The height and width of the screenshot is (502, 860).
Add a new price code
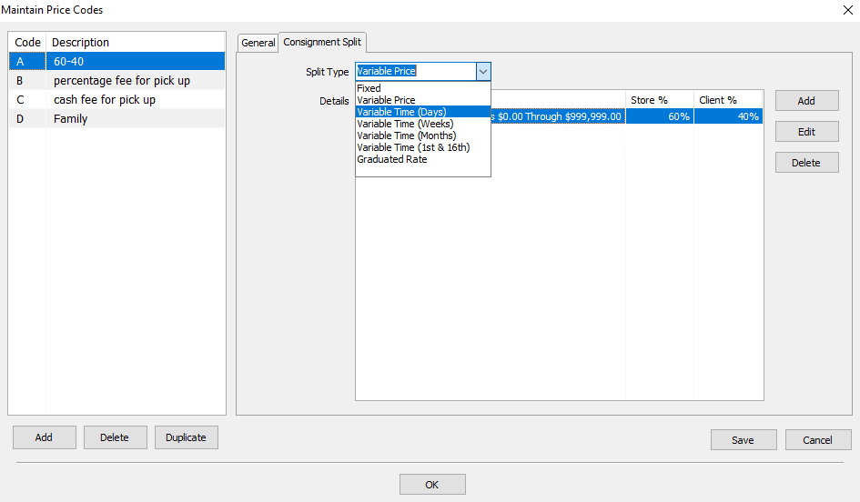point(44,437)
